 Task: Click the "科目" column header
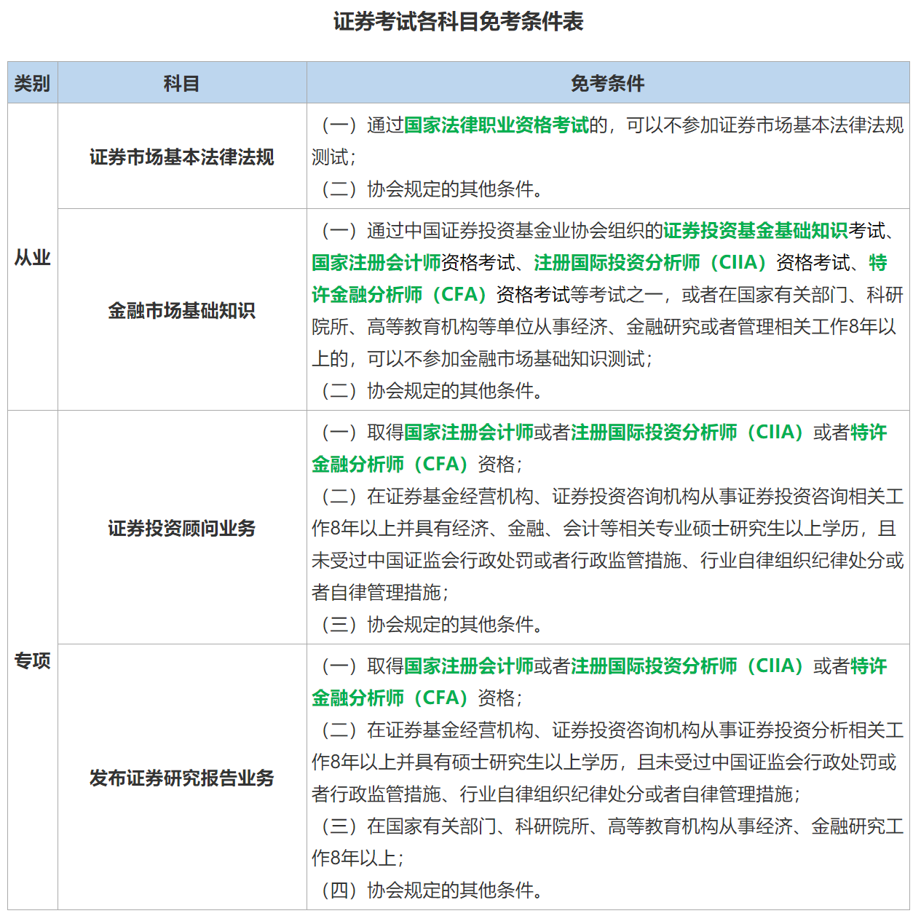tap(181, 83)
